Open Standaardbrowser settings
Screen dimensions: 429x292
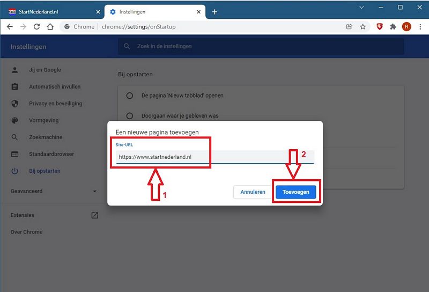52,154
